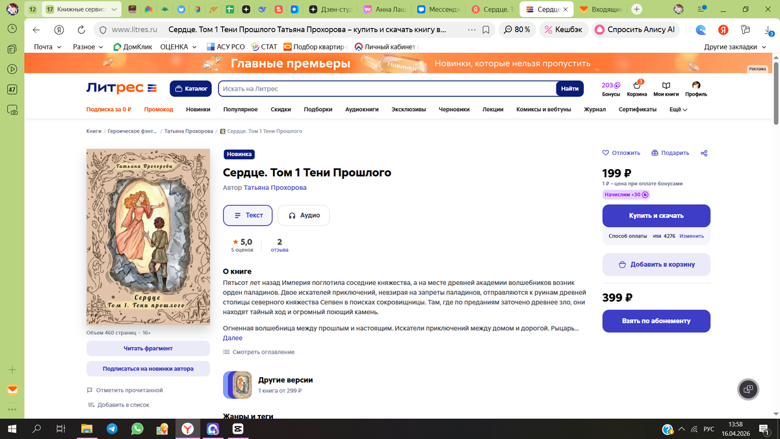Open the 2 отзыва reviews link
This screenshot has width=780, height=439.
tap(279, 245)
